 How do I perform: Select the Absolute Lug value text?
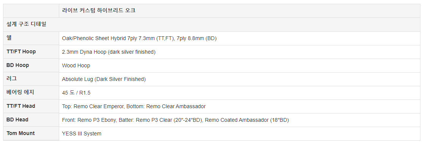(x=104, y=79)
